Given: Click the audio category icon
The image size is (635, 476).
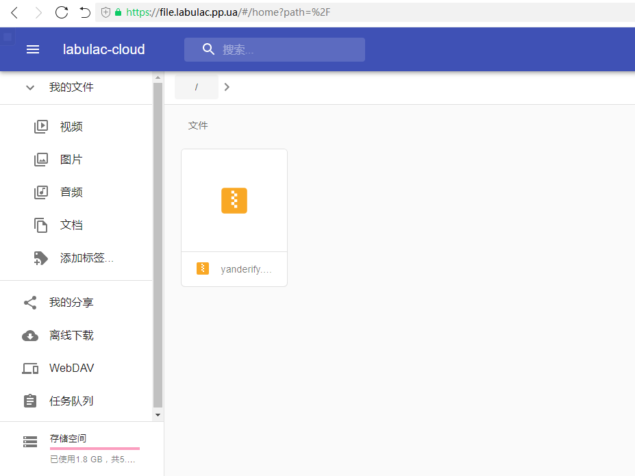Looking at the screenshot, I should [41, 192].
